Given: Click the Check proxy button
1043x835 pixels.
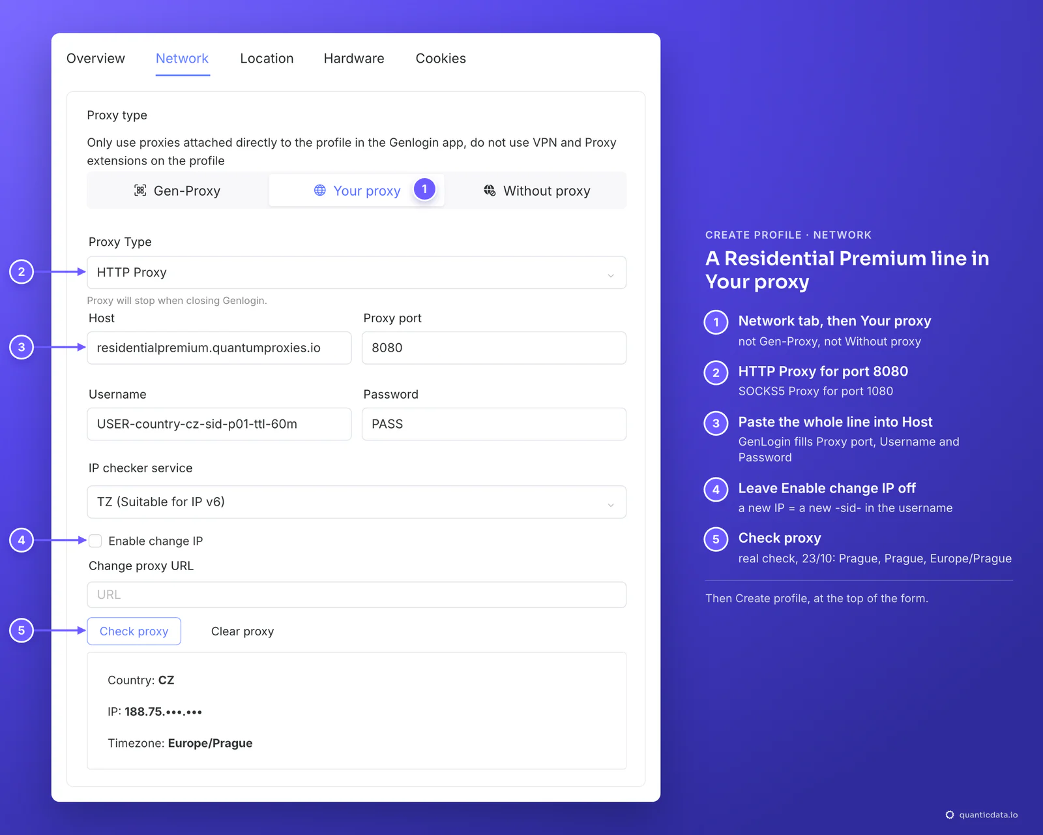Looking at the screenshot, I should (134, 631).
